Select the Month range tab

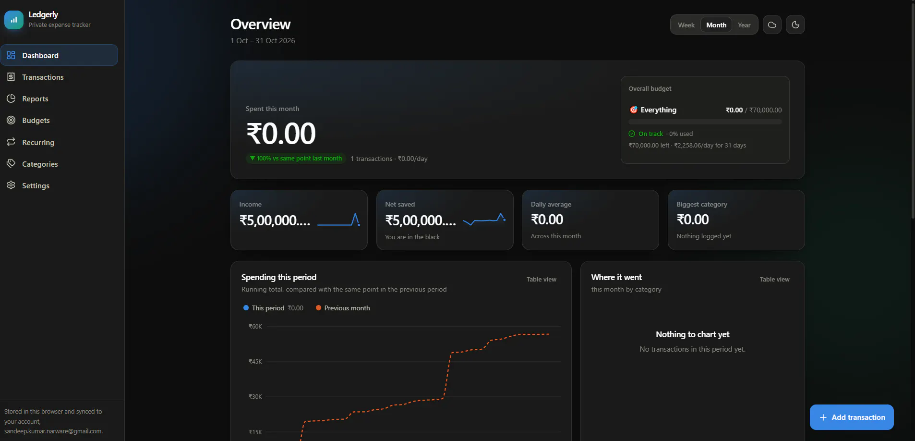coord(716,25)
